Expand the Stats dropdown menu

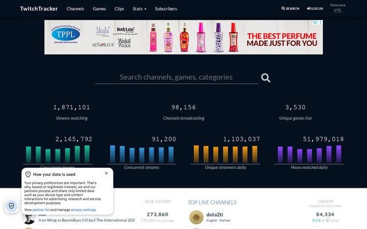coord(139,9)
